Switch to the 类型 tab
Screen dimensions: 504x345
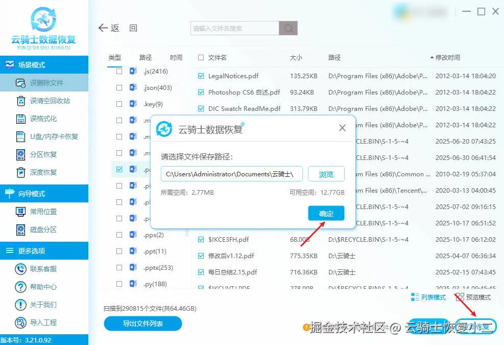115,58
